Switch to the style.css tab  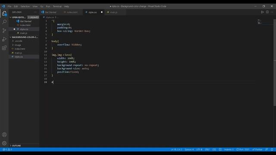(x=93, y=12)
